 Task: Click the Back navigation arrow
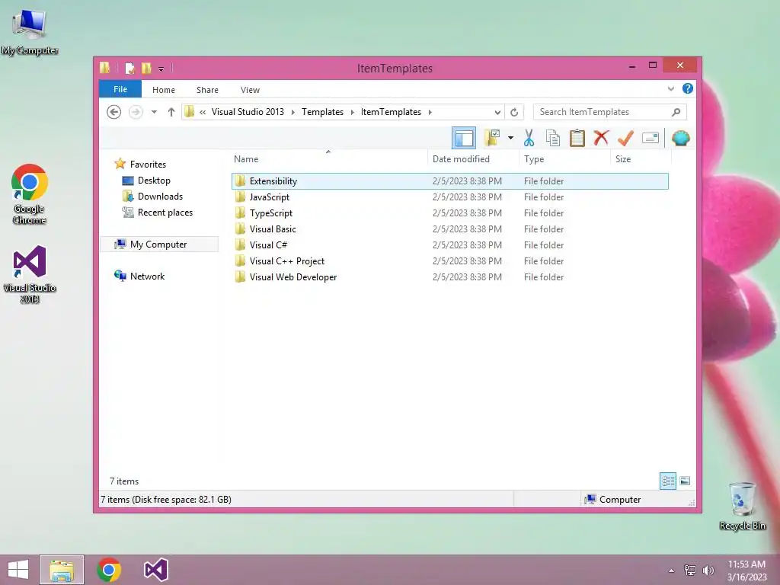(114, 112)
